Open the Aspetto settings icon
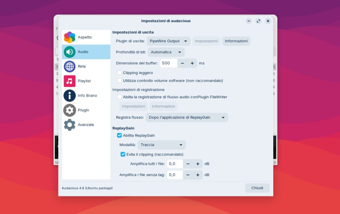Screen dimensions: 340x214 coord(69,37)
